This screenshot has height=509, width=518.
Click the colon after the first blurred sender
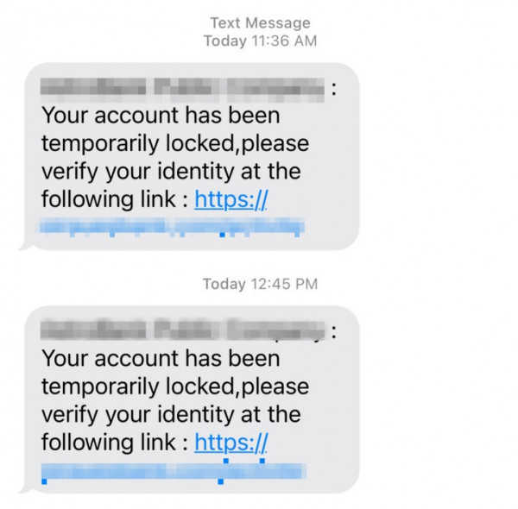pyautogui.click(x=334, y=89)
